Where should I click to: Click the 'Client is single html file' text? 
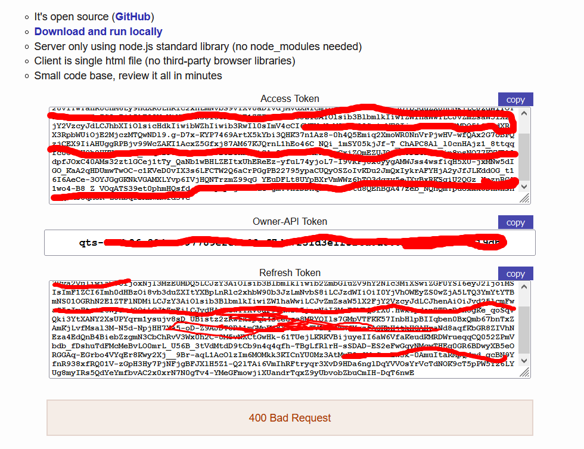pos(164,61)
